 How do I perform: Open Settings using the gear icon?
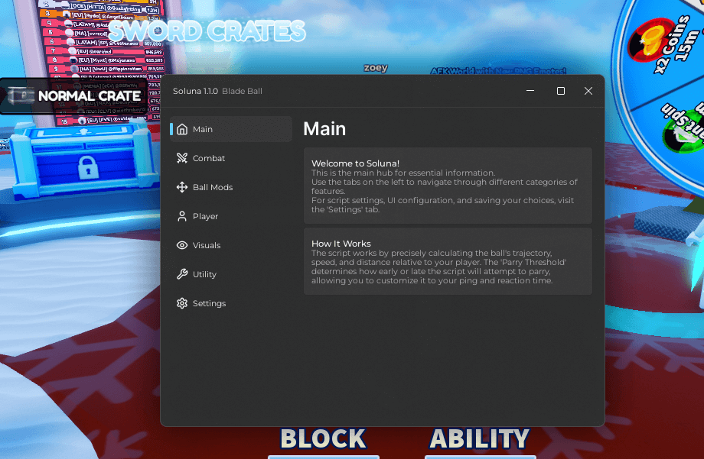click(x=182, y=303)
